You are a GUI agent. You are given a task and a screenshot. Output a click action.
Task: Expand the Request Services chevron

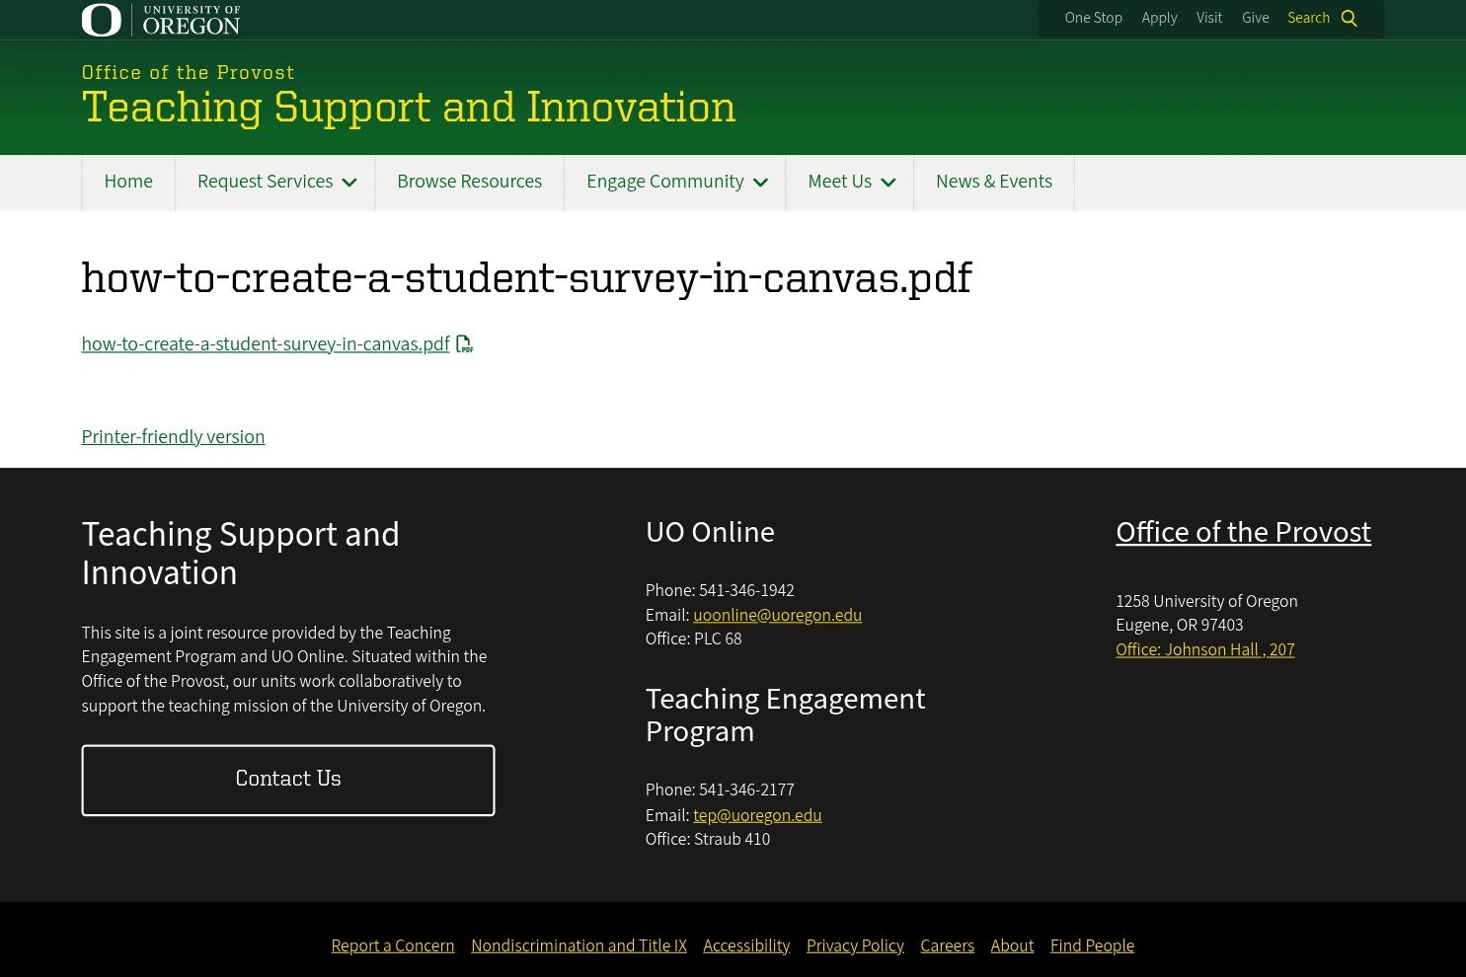click(x=349, y=183)
